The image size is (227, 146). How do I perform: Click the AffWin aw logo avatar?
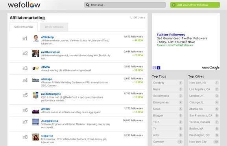point(36,68)
